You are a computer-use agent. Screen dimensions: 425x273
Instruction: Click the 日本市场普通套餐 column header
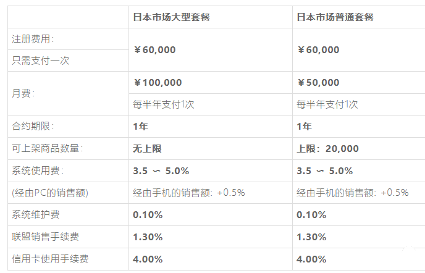click(335, 17)
